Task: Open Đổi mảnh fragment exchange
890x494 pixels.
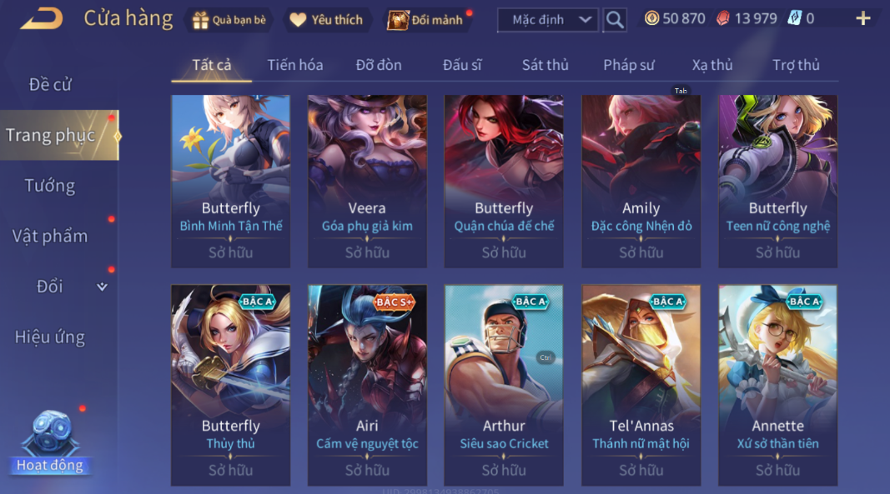Action: (x=425, y=20)
